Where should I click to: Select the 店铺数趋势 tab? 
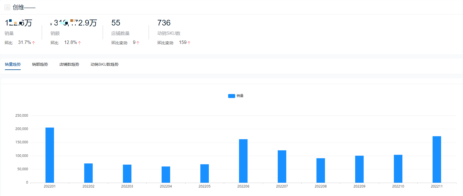[x=69, y=64]
